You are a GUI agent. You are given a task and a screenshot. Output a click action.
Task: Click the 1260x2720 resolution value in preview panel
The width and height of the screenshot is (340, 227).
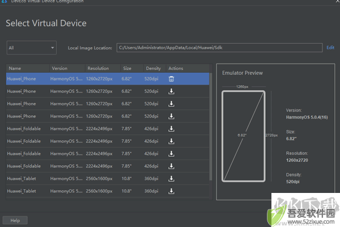point(297,160)
